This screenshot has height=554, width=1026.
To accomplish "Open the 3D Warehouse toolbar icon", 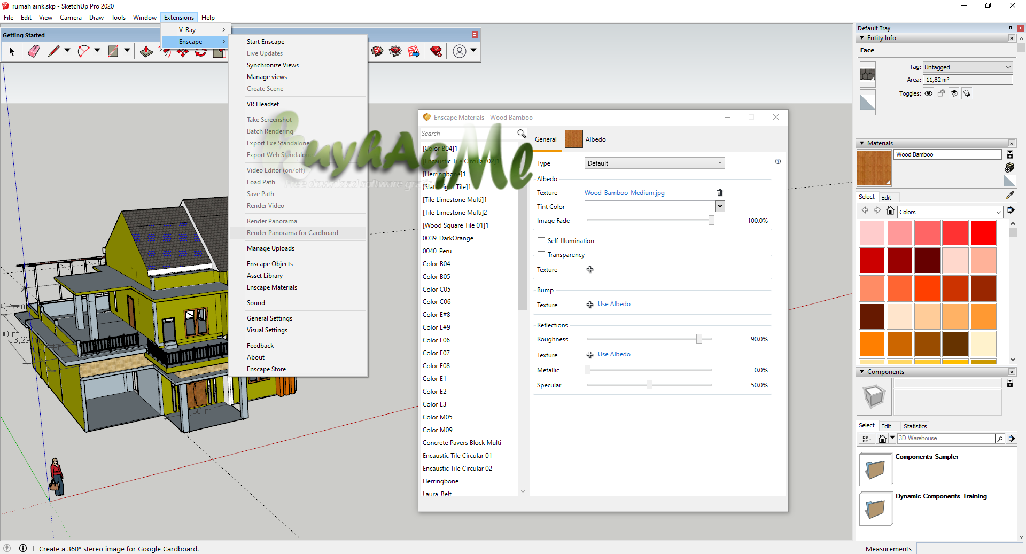I will coord(377,51).
